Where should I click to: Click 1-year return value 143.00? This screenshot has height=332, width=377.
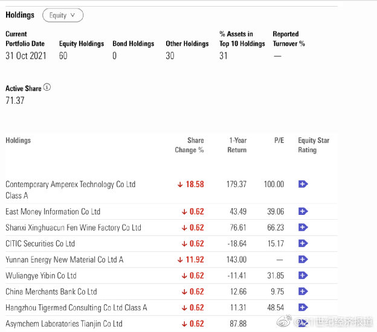click(236, 260)
